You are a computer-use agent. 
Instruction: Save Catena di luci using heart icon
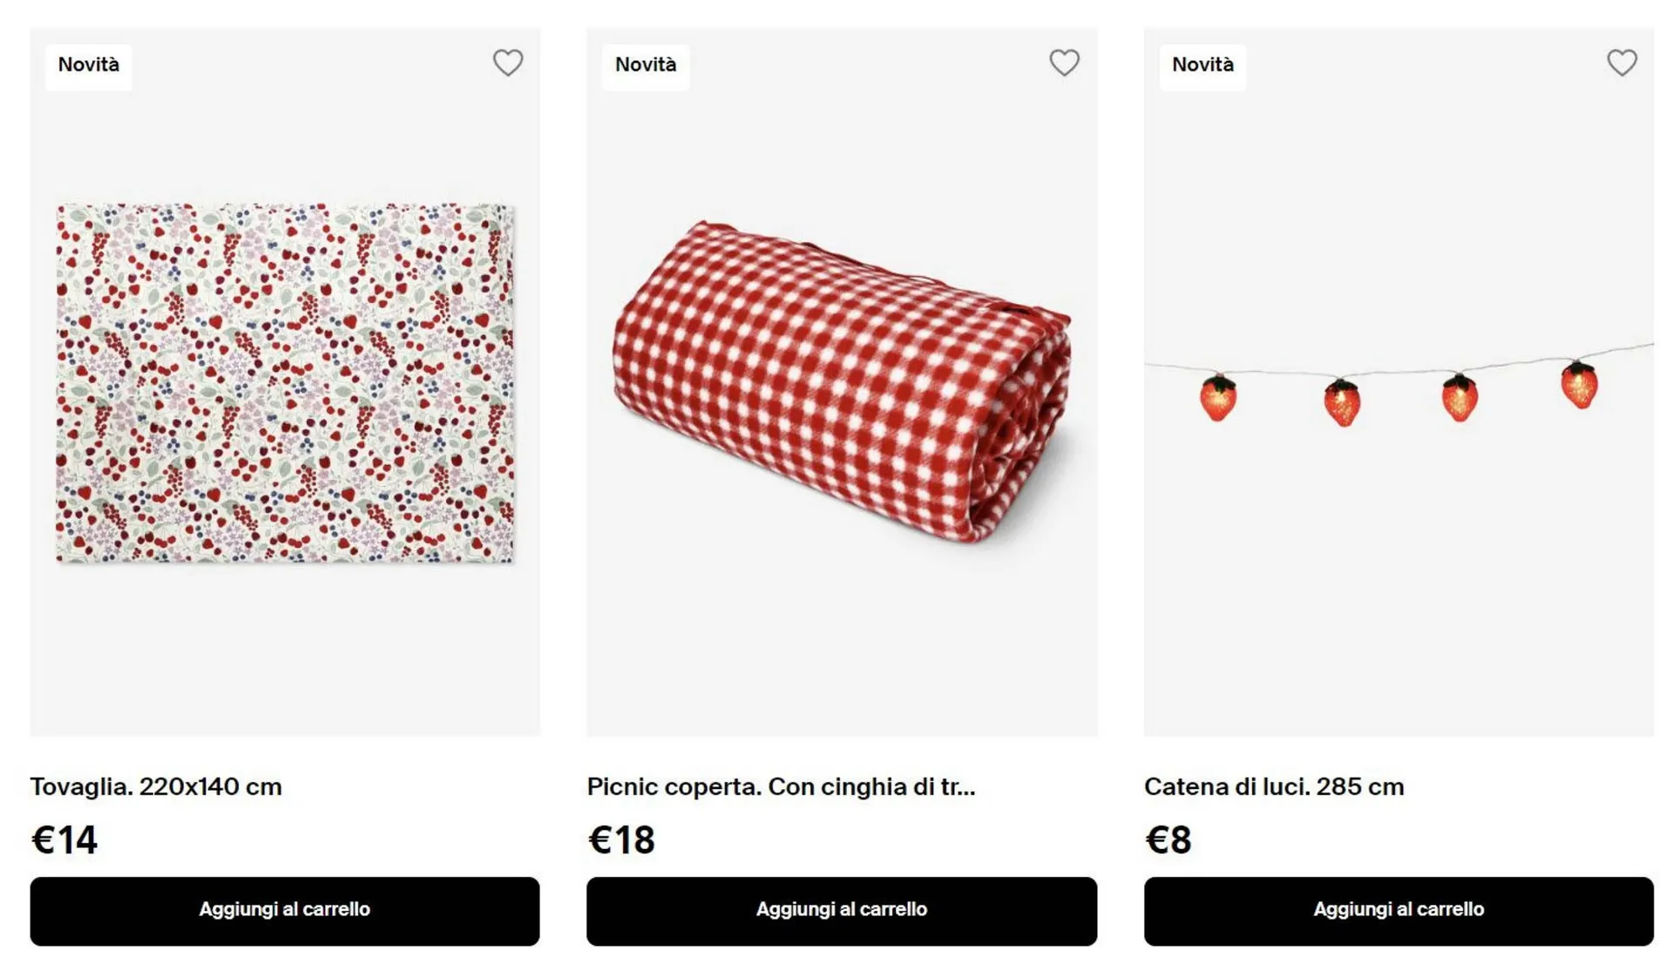(x=1622, y=63)
